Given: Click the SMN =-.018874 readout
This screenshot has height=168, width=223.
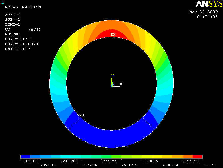Looking at the screenshot, I should tap(22, 44).
